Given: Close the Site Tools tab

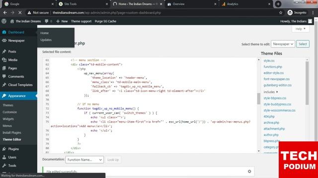Looking at the screenshot, I should pos(107,4).
